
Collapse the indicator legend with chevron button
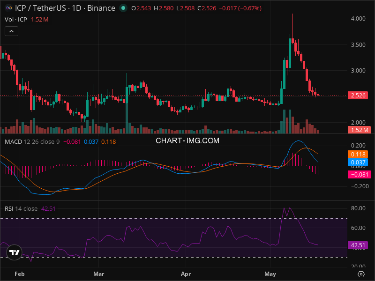tap(11, 31)
